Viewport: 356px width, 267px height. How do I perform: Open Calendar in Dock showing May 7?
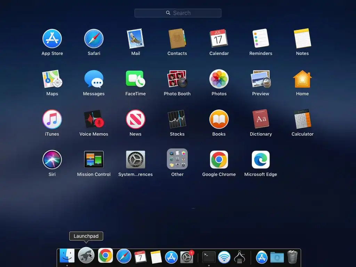coord(140,257)
